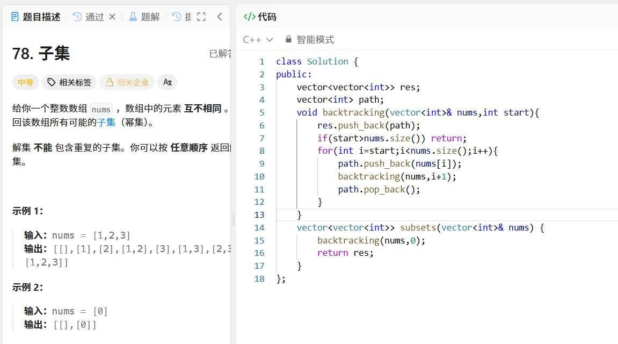This screenshot has height=344, width=618.
Task: Open the 题解 solutions tab
Action: 144,17
